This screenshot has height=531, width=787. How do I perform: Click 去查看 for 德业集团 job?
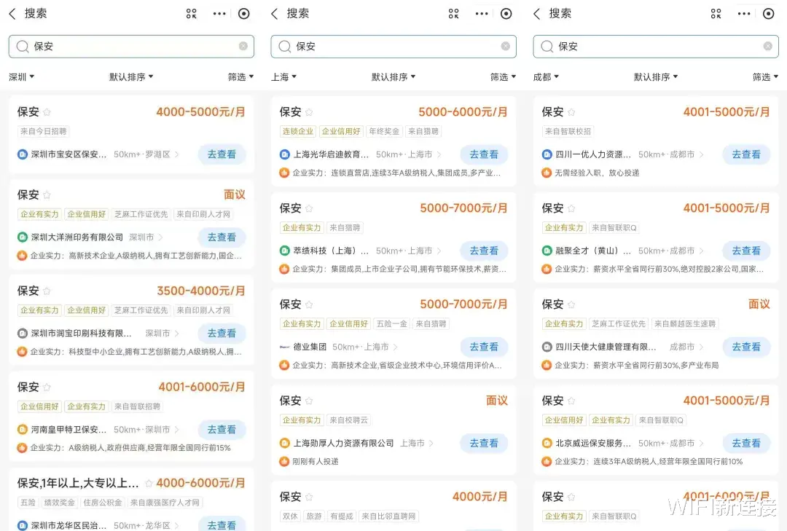click(484, 347)
